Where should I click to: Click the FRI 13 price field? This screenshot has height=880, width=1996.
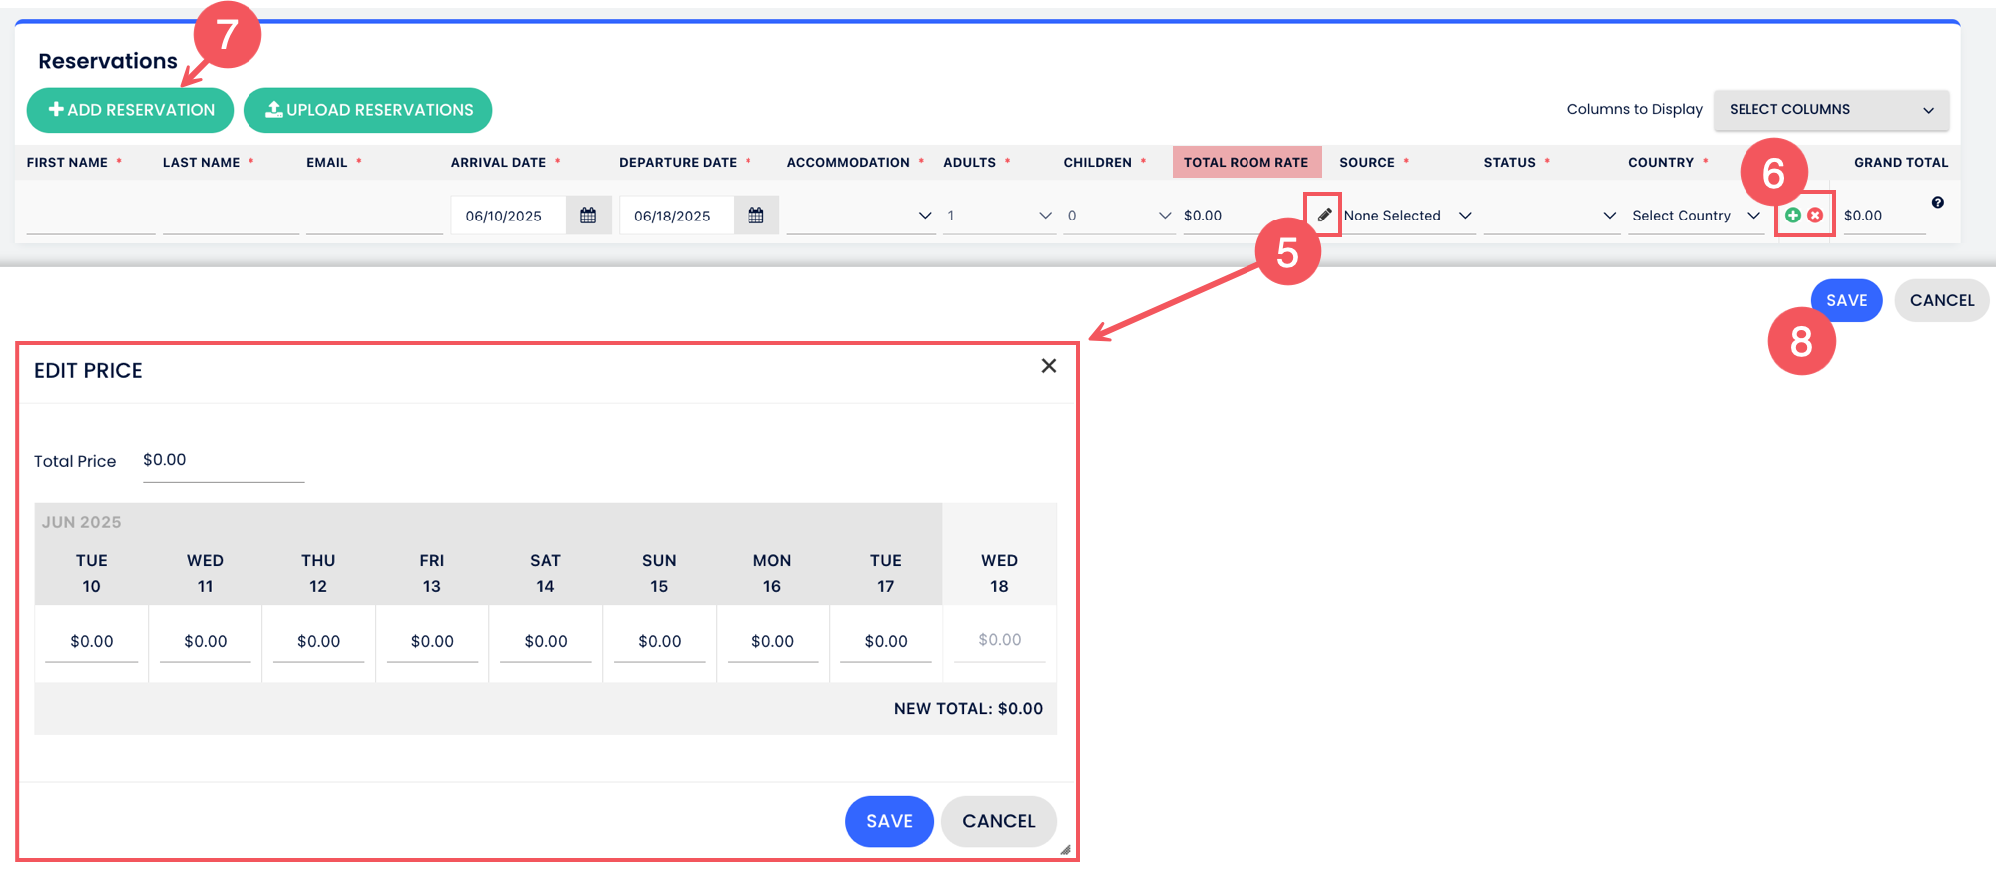click(432, 642)
